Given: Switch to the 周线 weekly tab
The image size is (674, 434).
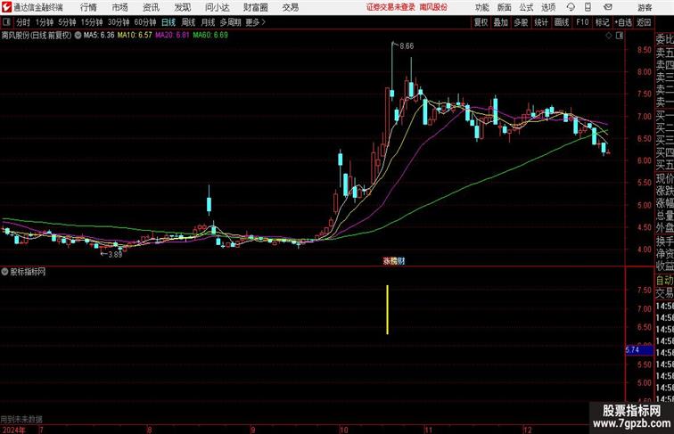Looking at the screenshot, I should (x=188, y=22).
